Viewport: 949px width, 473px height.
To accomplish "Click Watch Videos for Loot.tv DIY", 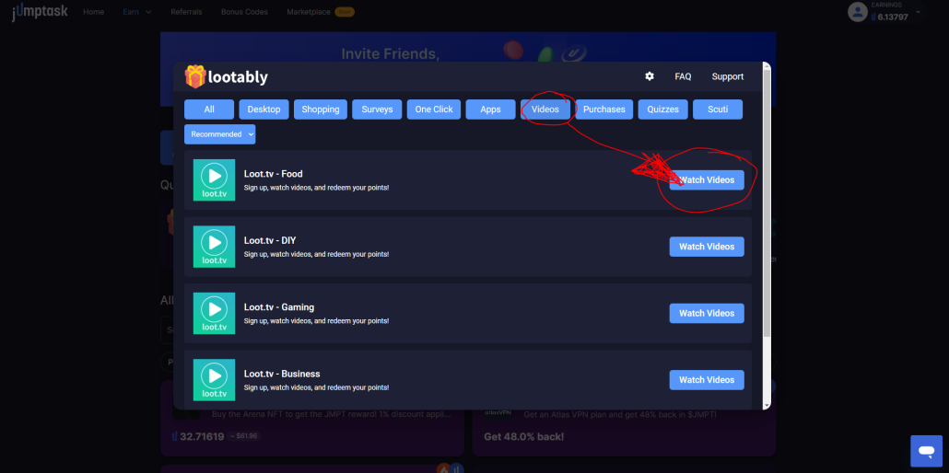I will [707, 247].
